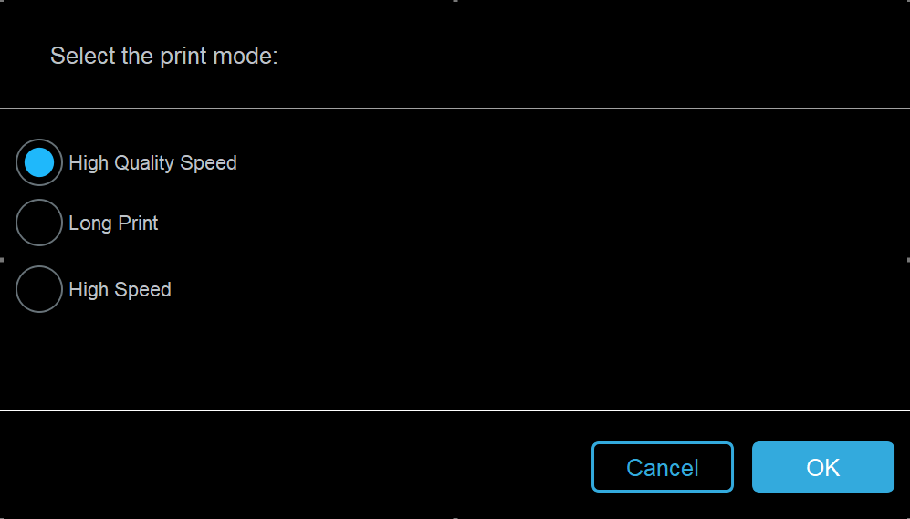The width and height of the screenshot is (910, 519).
Task: Click the left-edge middle handle of dialog
Action: (x=2, y=260)
